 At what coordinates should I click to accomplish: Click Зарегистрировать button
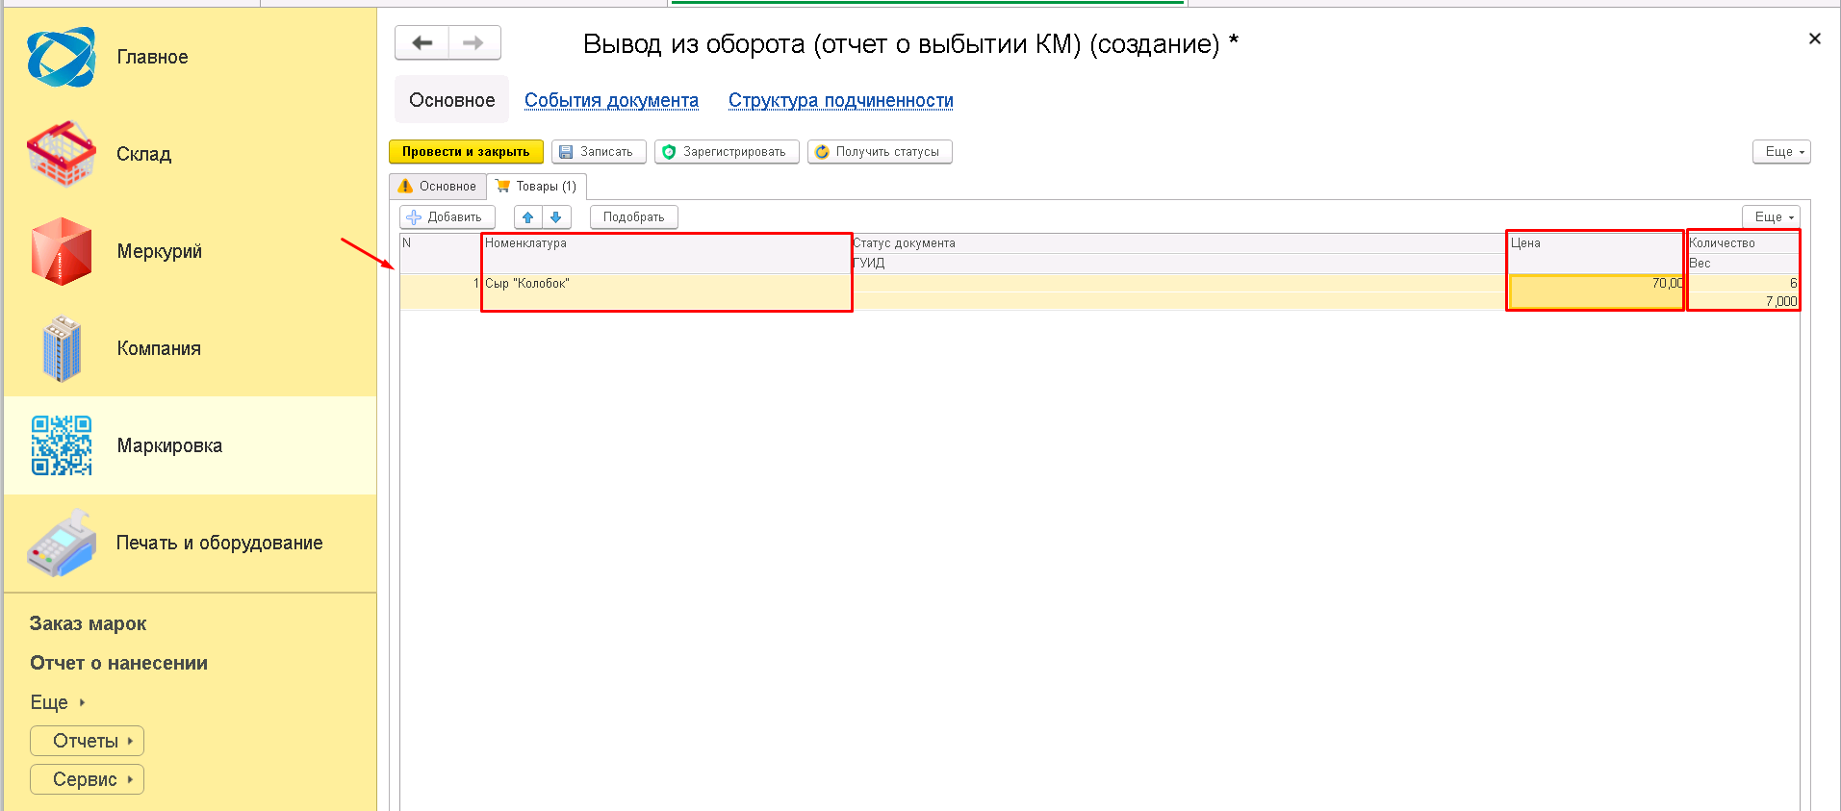pyautogui.click(x=727, y=152)
